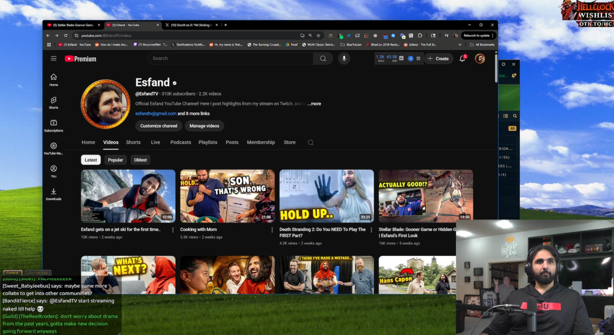The width and height of the screenshot is (614, 335).
Task: Open jet ski video thumbnail
Action: tap(128, 196)
